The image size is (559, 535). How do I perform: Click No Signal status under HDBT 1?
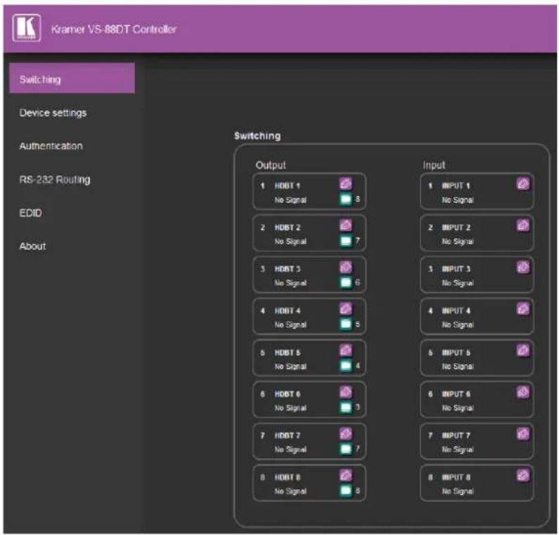[290, 200]
